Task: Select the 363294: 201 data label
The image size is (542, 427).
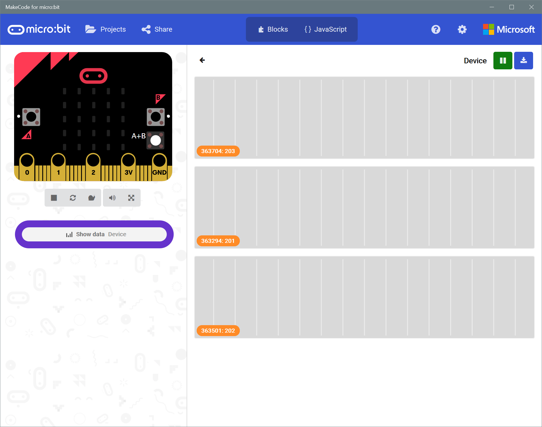Action: (218, 241)
